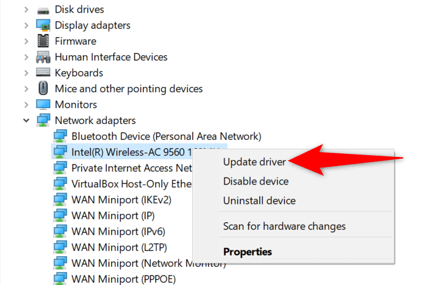Click the Keyboards device icon
This screenshot has width=439, height=285.
click(43, 73)
